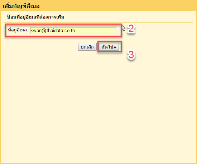Click the email address input field

[73, 31]
